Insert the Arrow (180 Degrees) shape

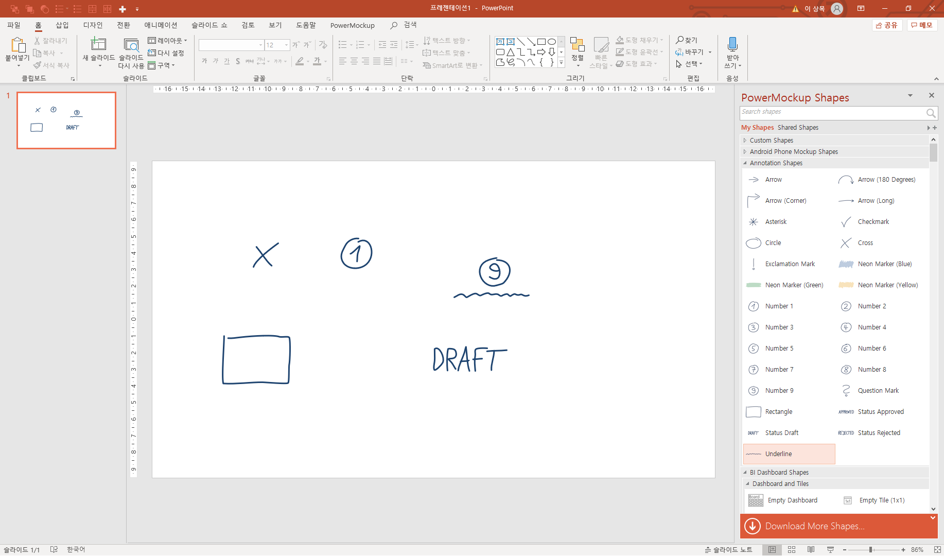[882, 180]
